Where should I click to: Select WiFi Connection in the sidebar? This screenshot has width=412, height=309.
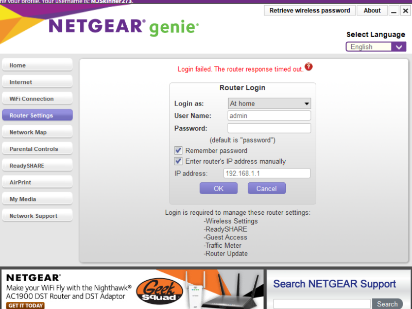click(x=37, y=99)
